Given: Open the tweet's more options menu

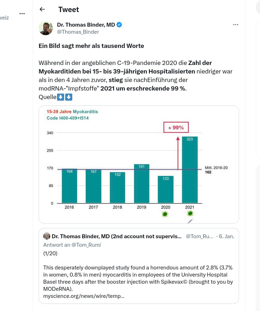Looking at the screenshot, I should click(236, 25).
